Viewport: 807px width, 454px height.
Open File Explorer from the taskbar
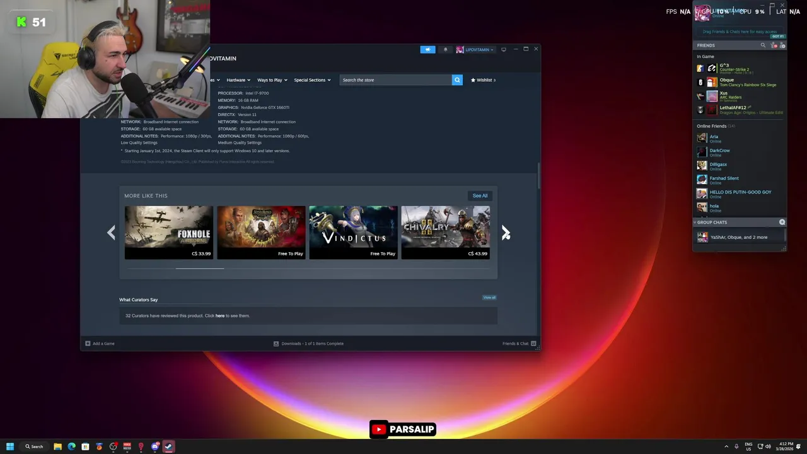pyautogui.click(x=57, y=446)
